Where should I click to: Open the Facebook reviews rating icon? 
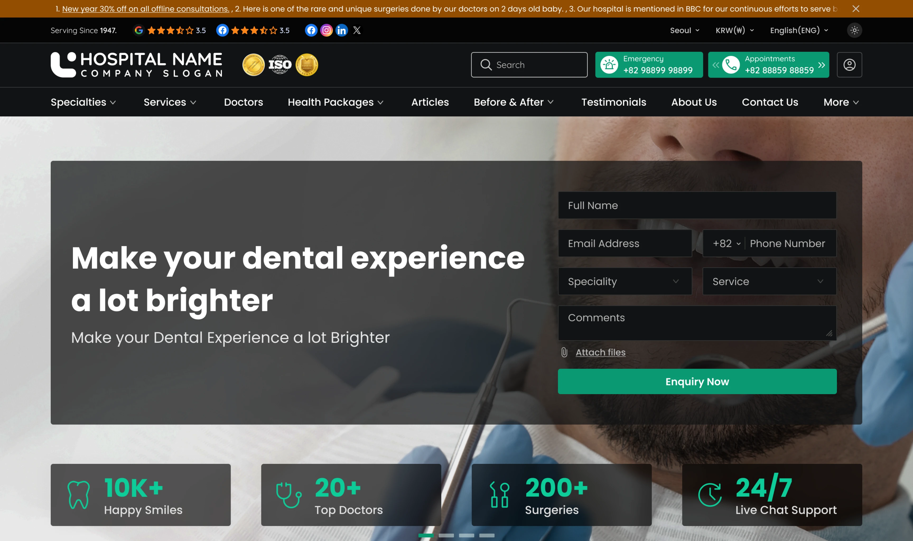click(x=222, y=30)
